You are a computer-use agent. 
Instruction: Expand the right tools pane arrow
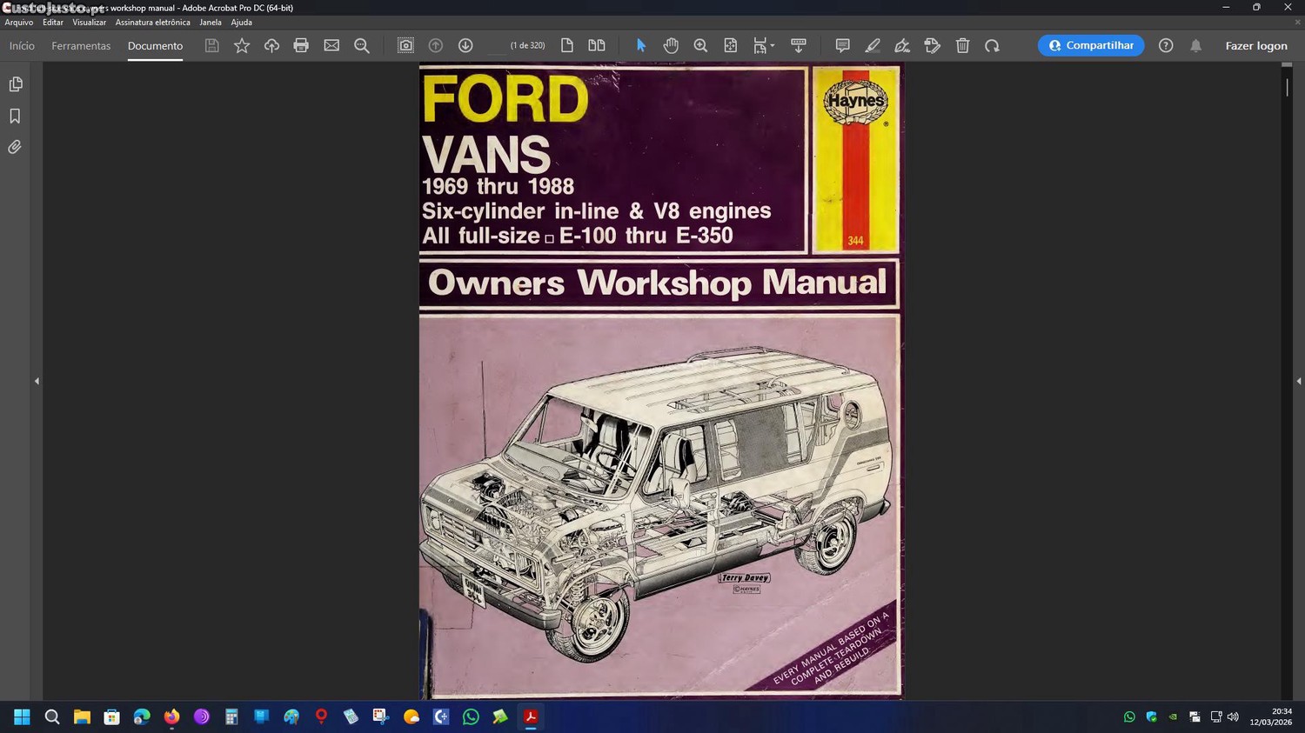point(1298,381)
